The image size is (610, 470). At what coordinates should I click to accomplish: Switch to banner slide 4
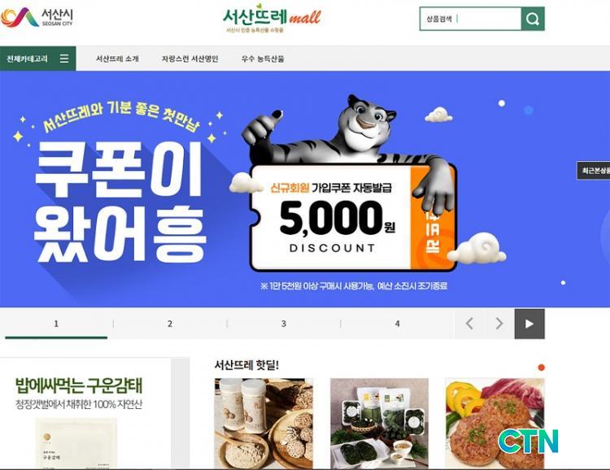point(397,324)
